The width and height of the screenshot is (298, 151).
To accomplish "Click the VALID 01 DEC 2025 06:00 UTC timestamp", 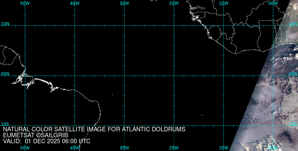I will click(46, 141).
